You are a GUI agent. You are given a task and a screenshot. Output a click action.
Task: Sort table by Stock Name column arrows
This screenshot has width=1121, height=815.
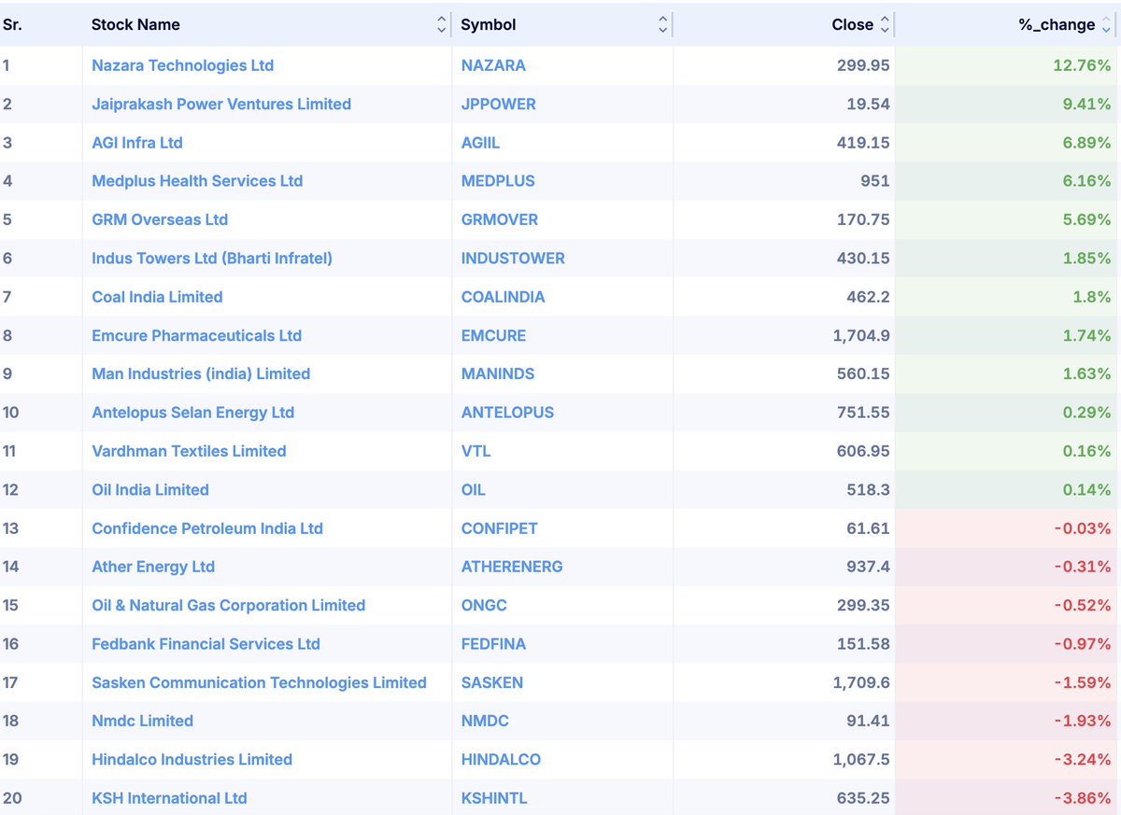[442, 25]
